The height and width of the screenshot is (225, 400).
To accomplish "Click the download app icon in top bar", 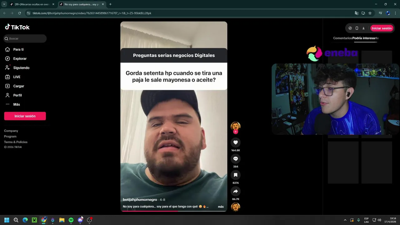I will tap(363, 28).
